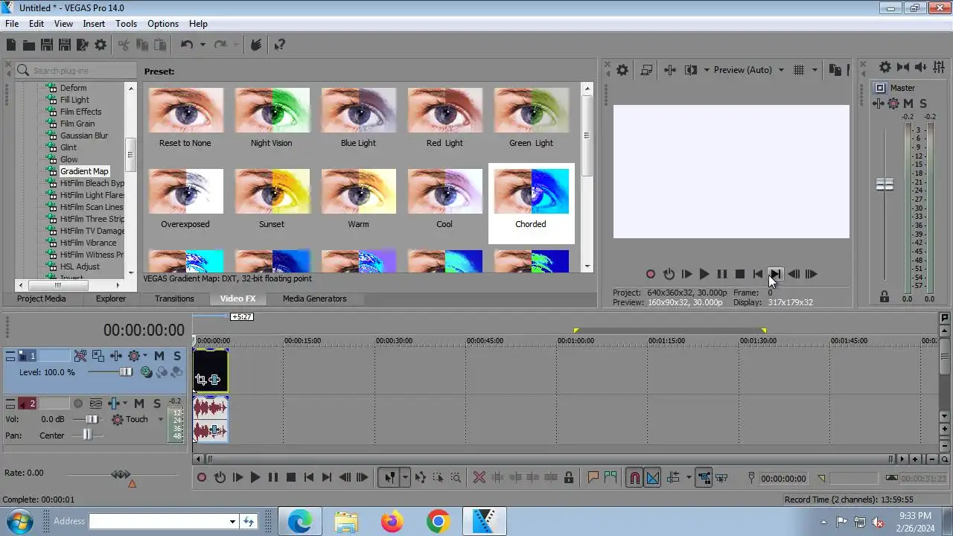This screenshot has height=536, width=953.
Task: Open project Properties gear in main toolbar
Action: pos(101,45)
